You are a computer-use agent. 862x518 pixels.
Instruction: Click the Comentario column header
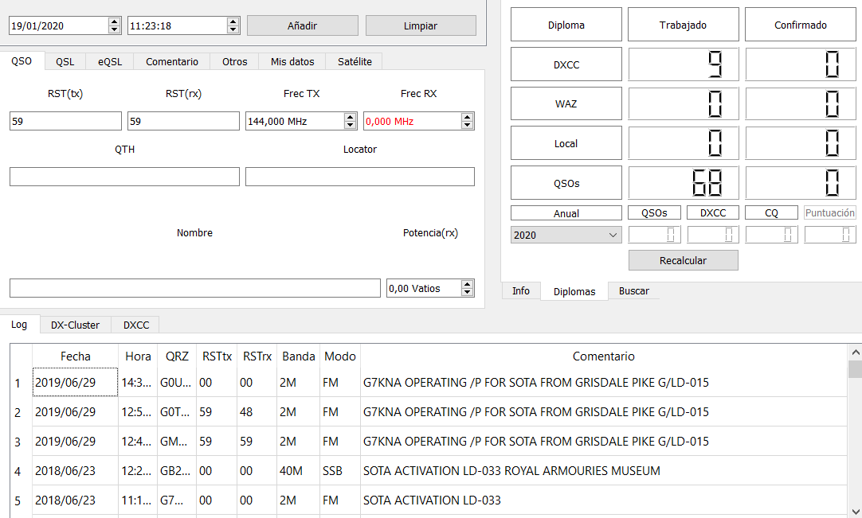[604, 356]
